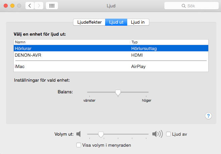Screen dimensions: 221x154
Task: Click the low volume speaker icon
Action: (x=79, y=134)
